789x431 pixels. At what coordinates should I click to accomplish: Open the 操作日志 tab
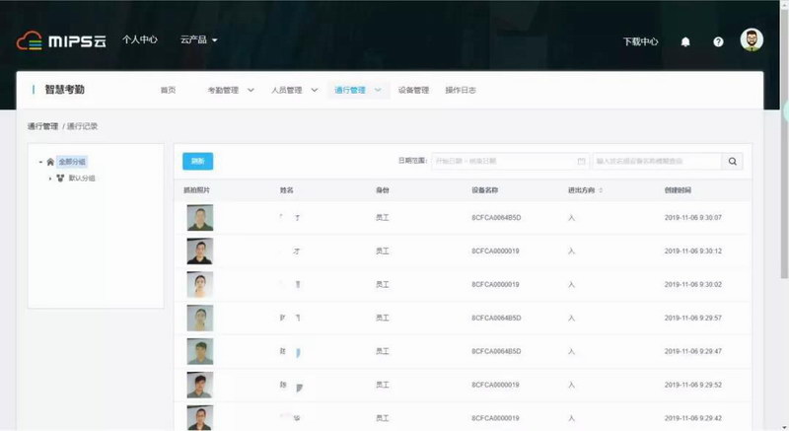[x=461, y=90]
